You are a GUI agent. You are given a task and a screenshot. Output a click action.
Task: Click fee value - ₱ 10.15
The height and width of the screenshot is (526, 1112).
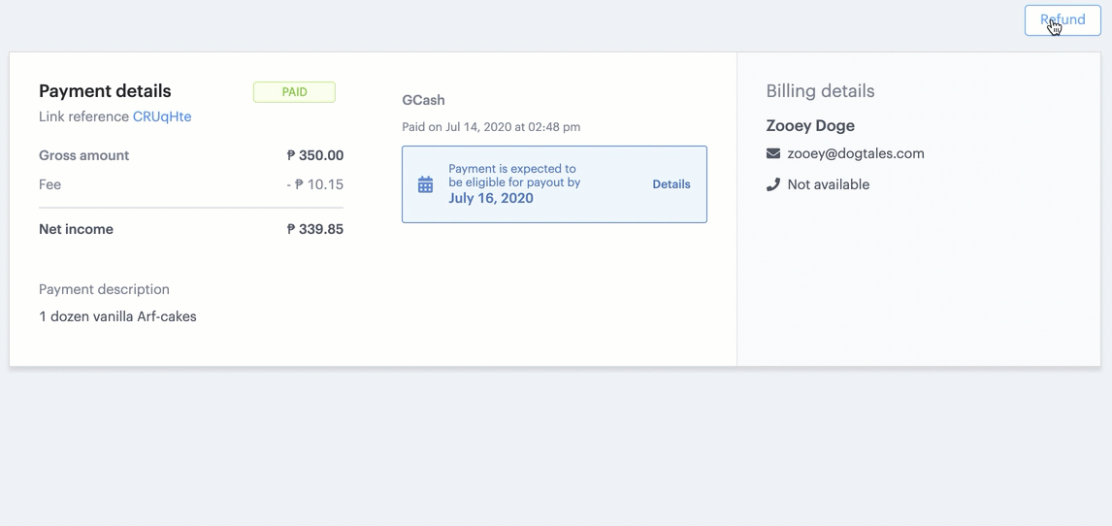coord(315,185)
